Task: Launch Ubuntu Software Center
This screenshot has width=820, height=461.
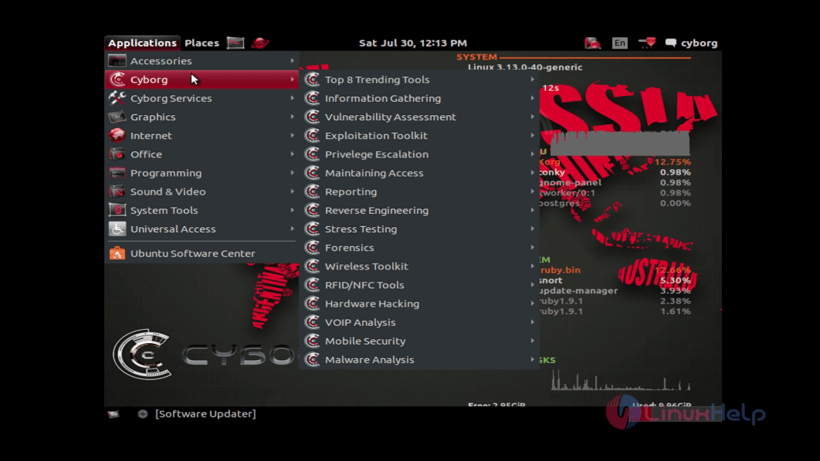Action: (x=201, y=253)
